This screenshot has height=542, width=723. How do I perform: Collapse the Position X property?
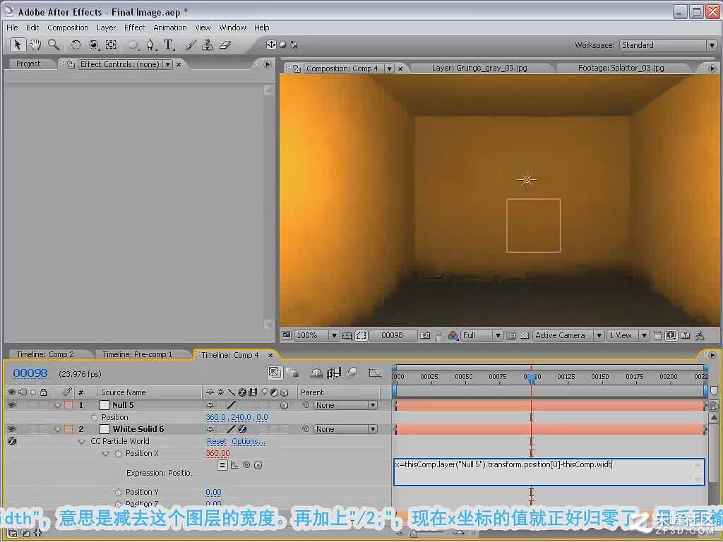(106, 454)
